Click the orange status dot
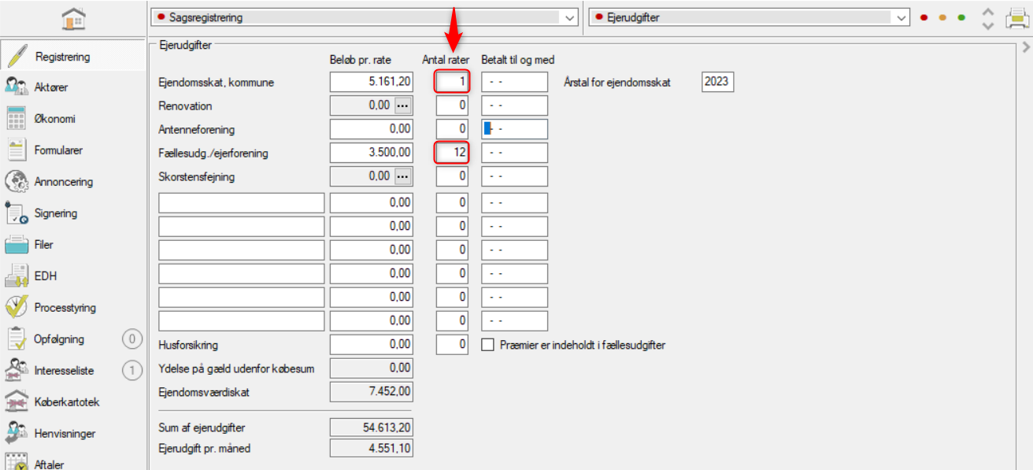1033x470 pixels. (942, 17)
